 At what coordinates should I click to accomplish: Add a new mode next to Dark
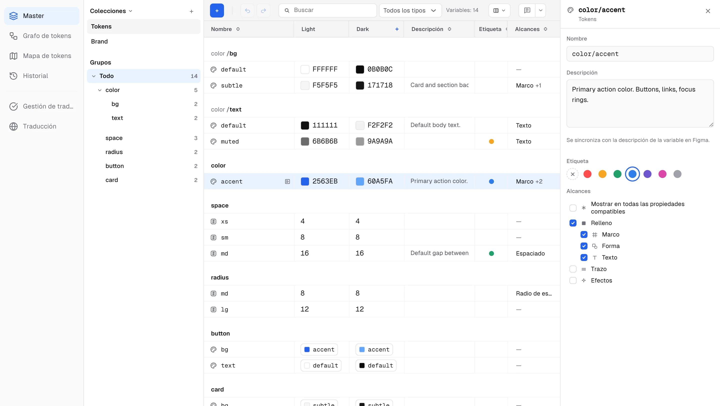(x=397, y=29)
